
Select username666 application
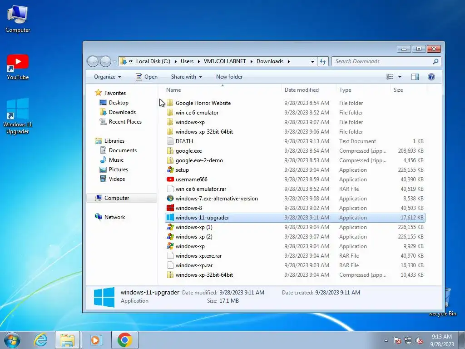tap(295, 179)
